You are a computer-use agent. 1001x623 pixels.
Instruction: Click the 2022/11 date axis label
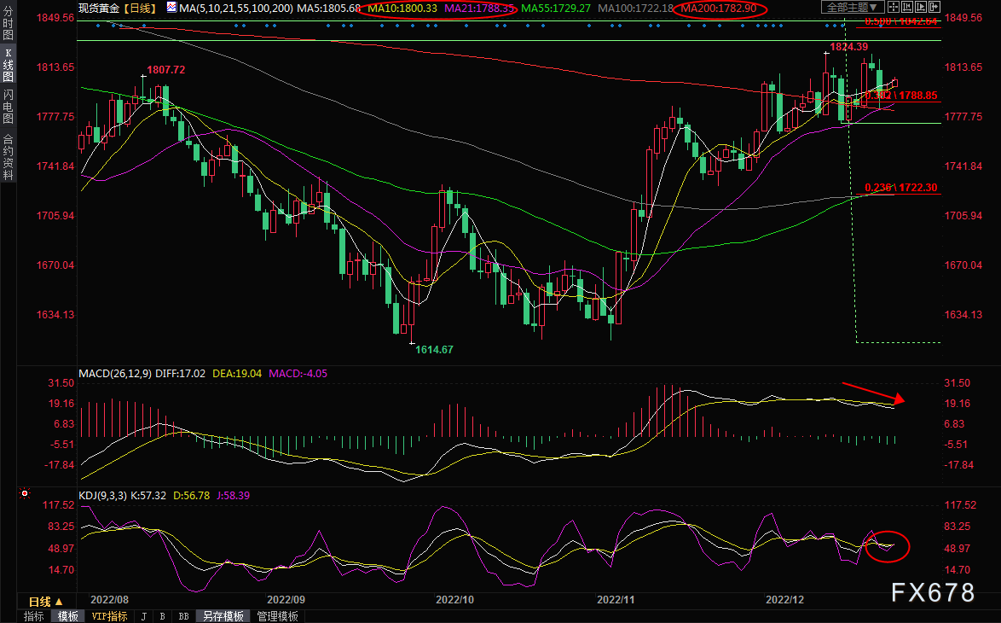click(616, 599)
